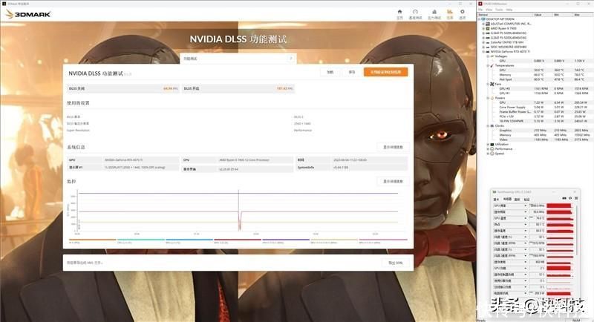Click Performance icon in HWMonitor

[492, 148]
